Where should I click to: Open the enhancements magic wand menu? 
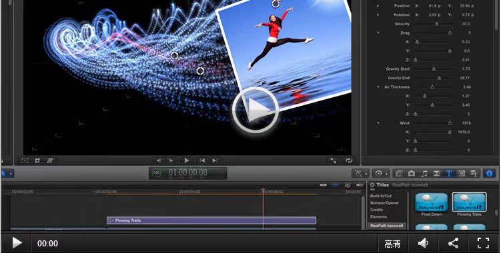point(361,173)
